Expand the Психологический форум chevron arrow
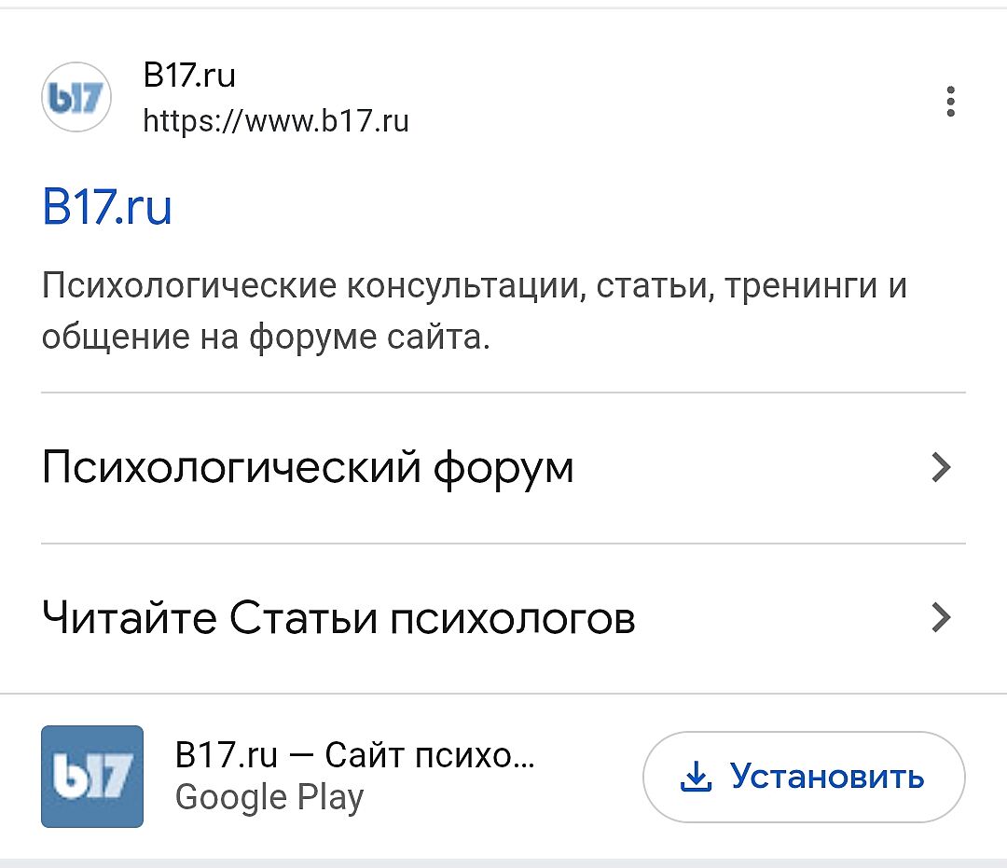1007x868 pixels. tap(942, 467)
